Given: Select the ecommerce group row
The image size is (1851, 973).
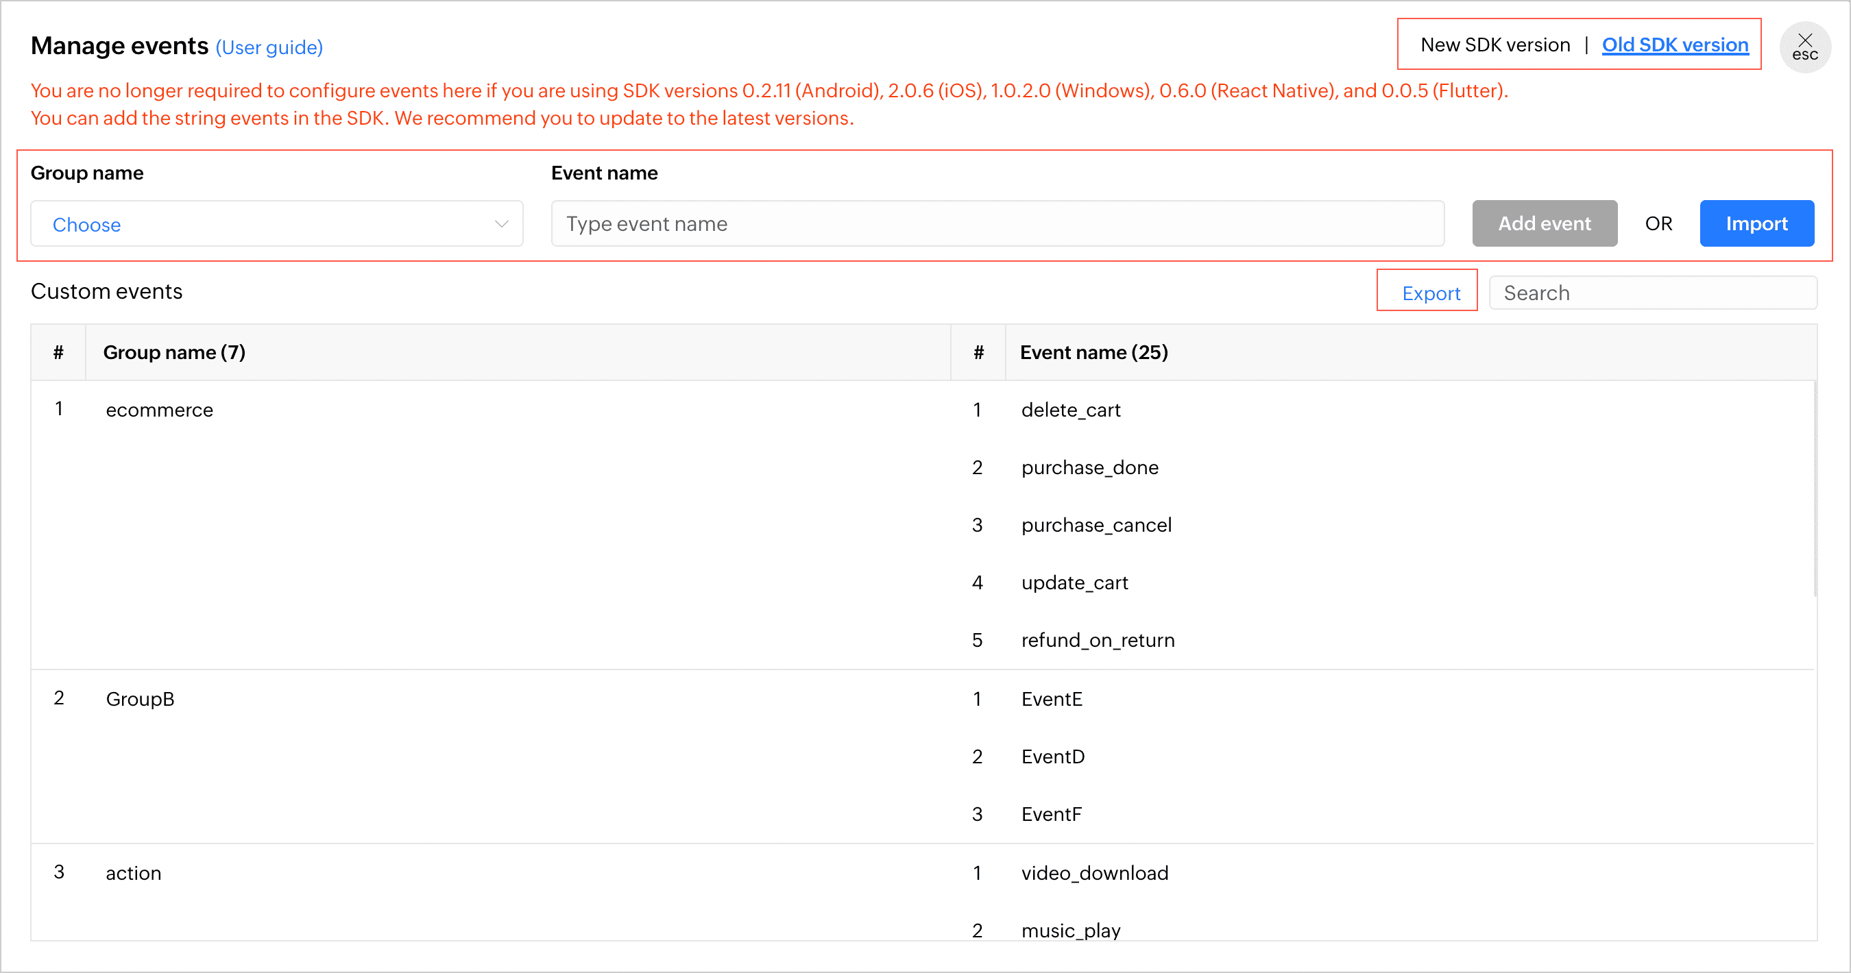Looking at the screenshot, I should pyautogui.click(x=160, y=410).
